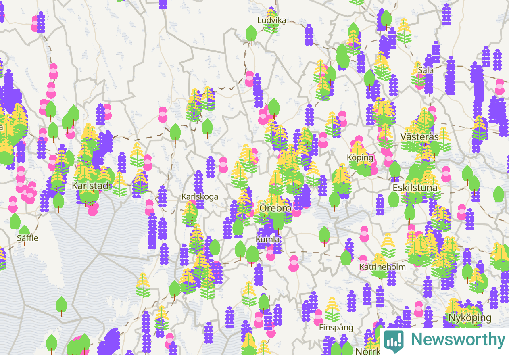This screenshot has height=355, width=509.
Task: Select the Kumla town label
Action: click(x=268, y=239)
